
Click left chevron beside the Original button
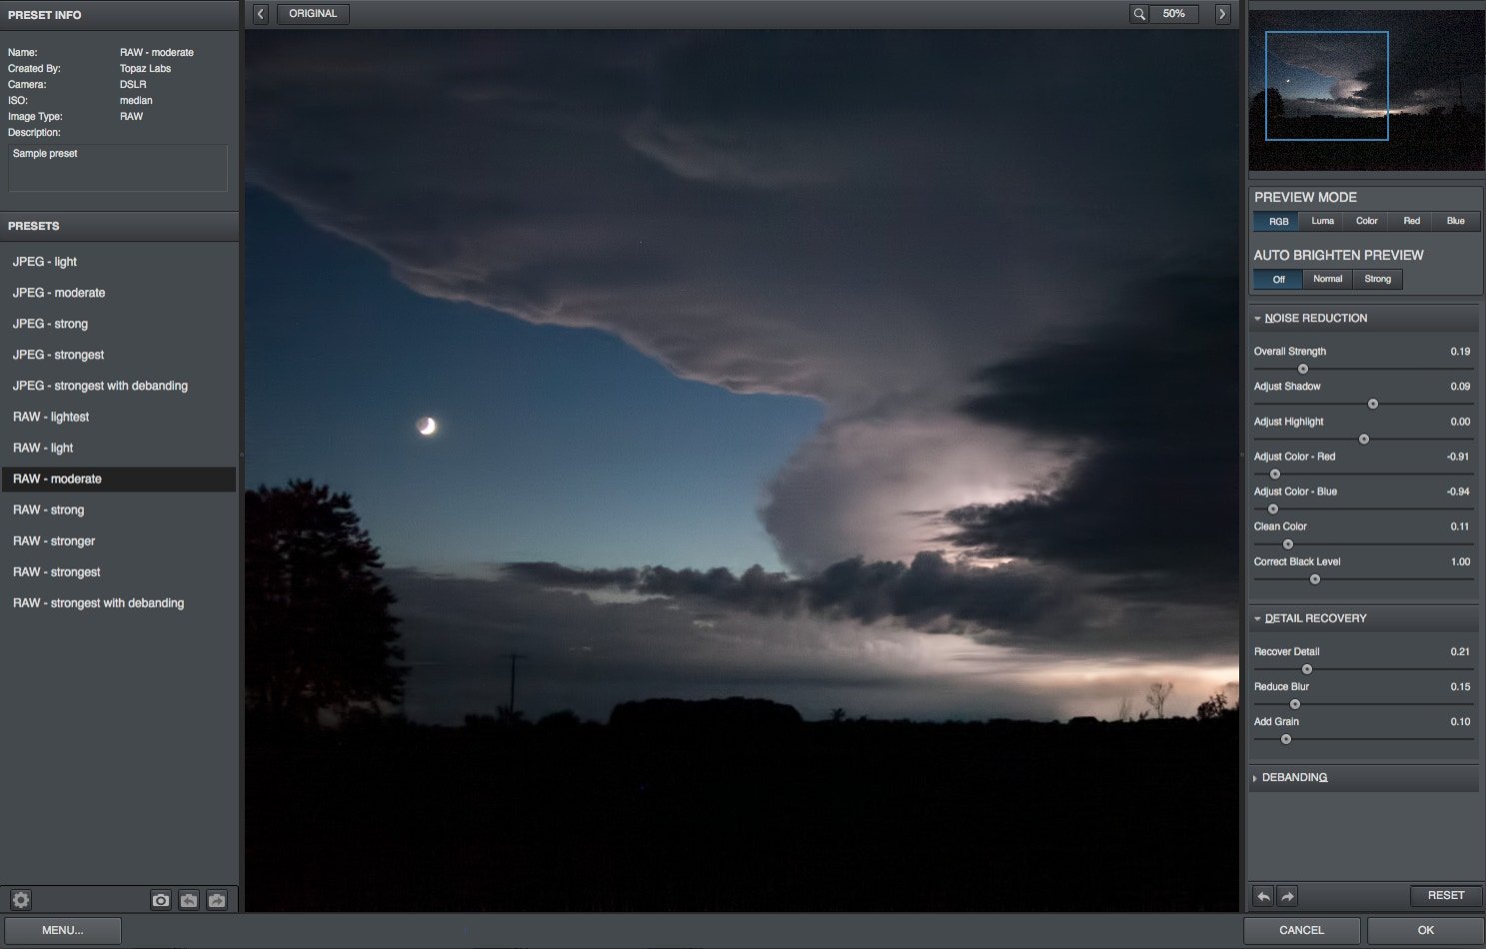[261, 14]
